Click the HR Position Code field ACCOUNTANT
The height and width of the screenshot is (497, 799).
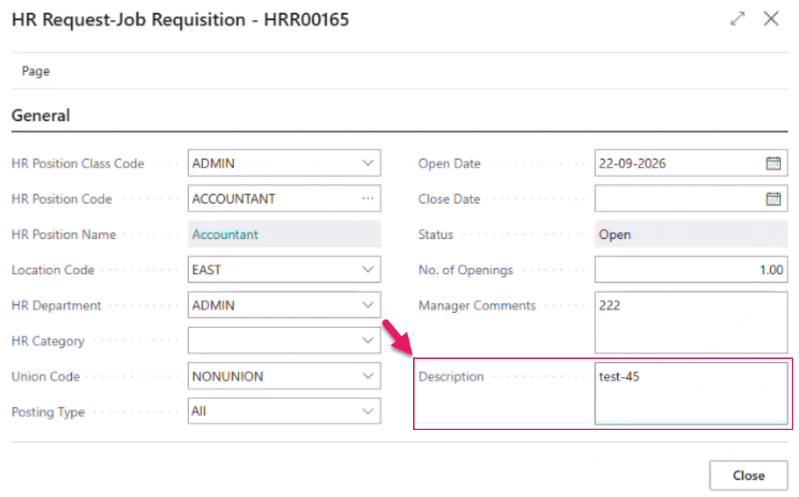tap(285, 199)
